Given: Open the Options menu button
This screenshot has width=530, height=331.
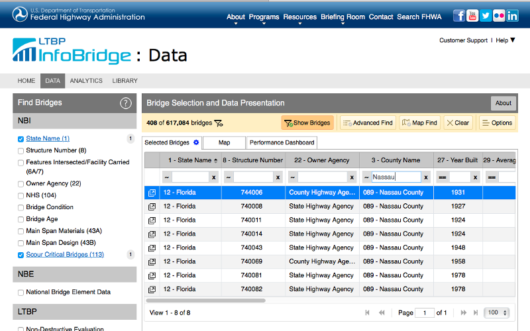Looking at the screenshot, I should click(x=498, y=123).
